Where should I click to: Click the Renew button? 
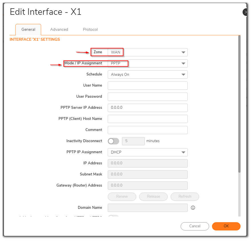click(x=122, y=197)
